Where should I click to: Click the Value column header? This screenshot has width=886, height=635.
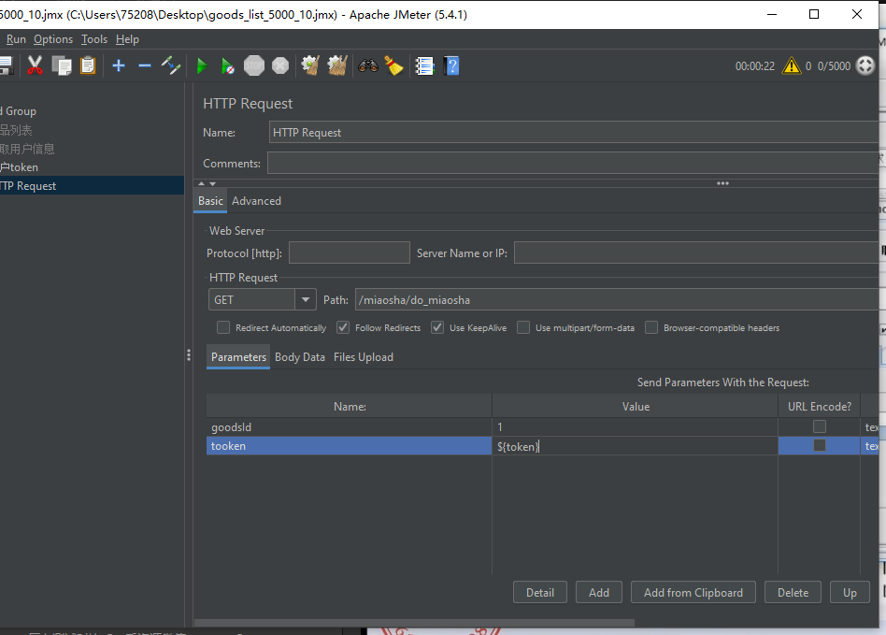pyautogui.click(x=636, y=406)
